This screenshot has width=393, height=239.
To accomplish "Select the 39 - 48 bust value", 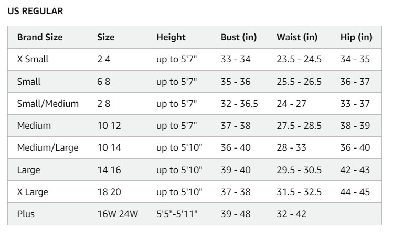I will click(x=236, y=214).
